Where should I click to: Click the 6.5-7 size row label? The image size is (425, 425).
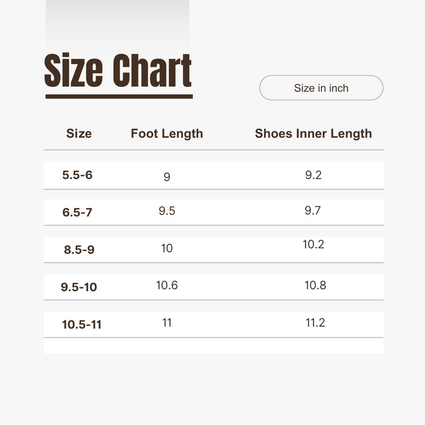click(78, 213)
